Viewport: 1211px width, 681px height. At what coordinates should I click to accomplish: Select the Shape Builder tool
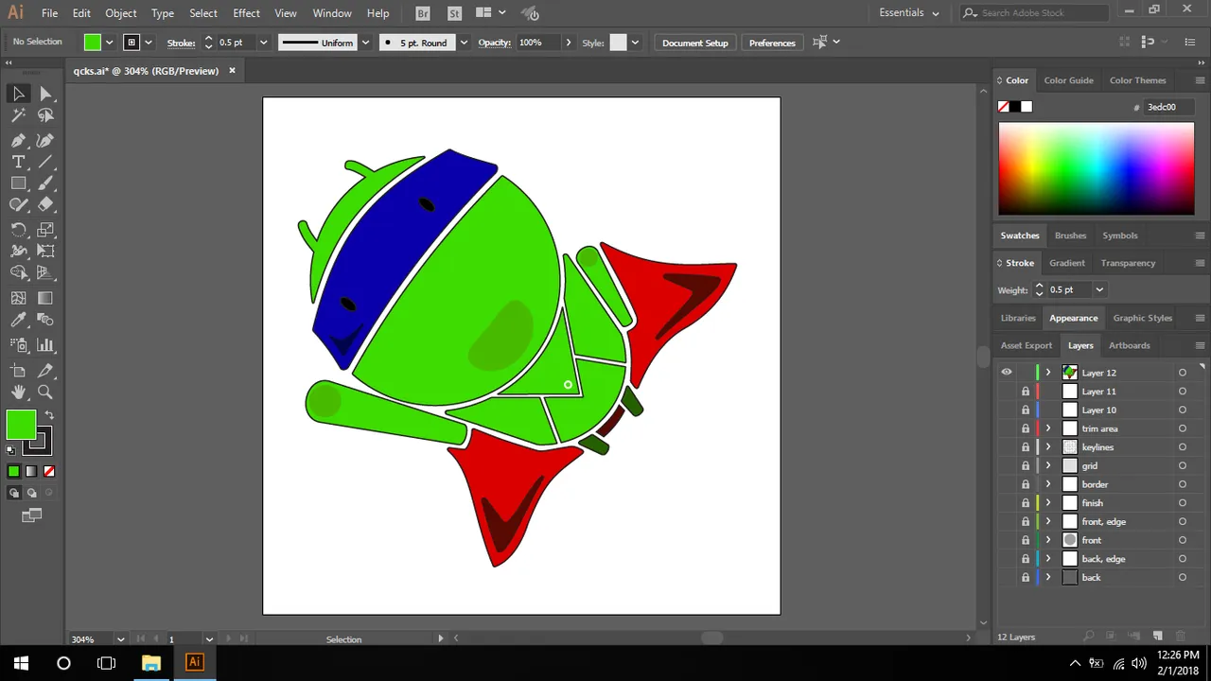coord(18,273)
